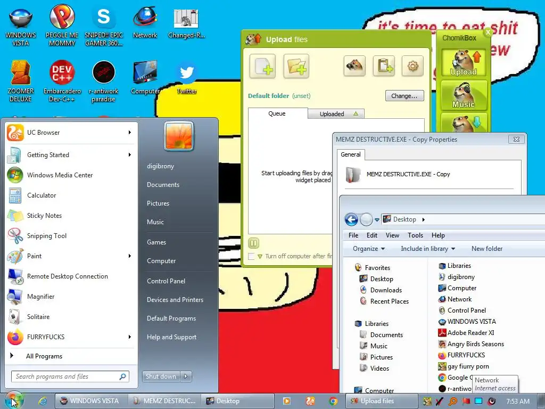Launch Windows Media Center from Start menu
Screen dimensions: 545x409
pos(71,175)
